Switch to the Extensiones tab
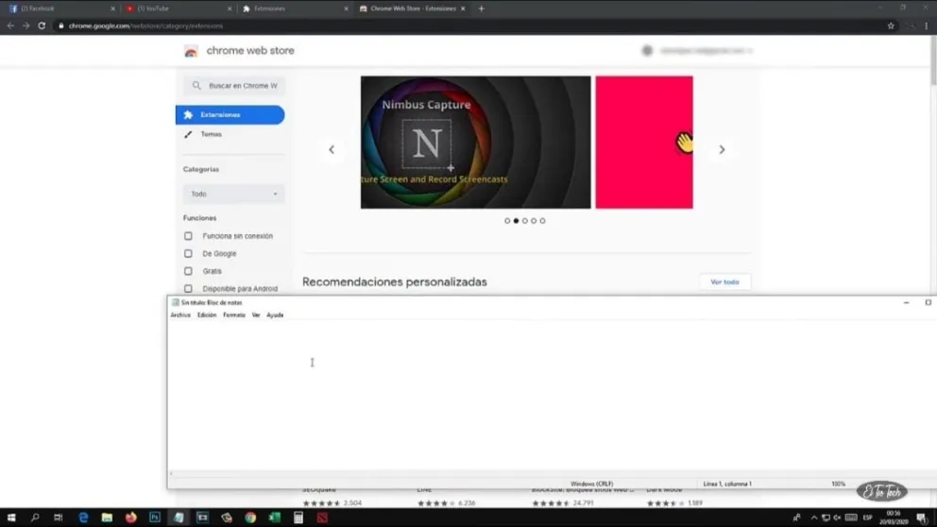 pos(295,8)
